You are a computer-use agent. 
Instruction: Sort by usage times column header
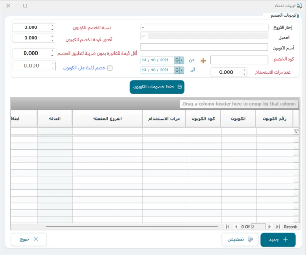click(x=164, y=119)
